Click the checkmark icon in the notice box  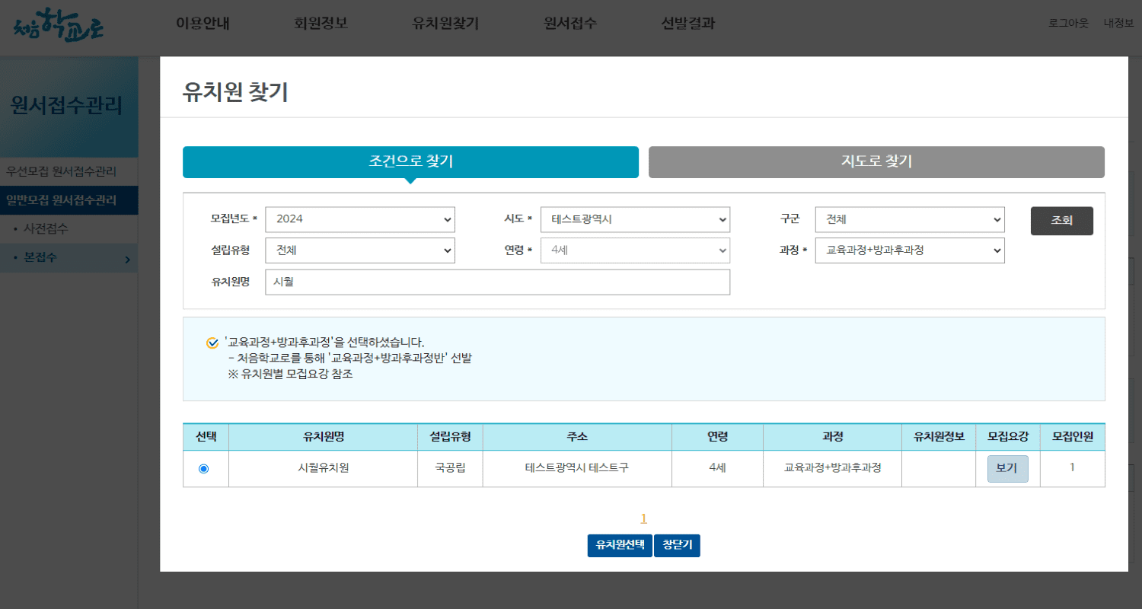212,343
